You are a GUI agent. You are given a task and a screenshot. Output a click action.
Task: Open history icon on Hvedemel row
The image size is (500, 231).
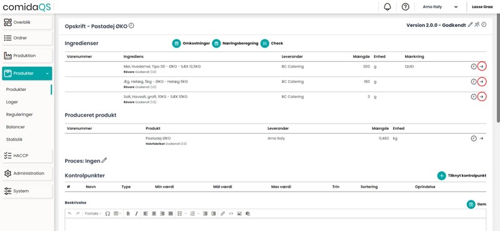click(x=474, y=66)
